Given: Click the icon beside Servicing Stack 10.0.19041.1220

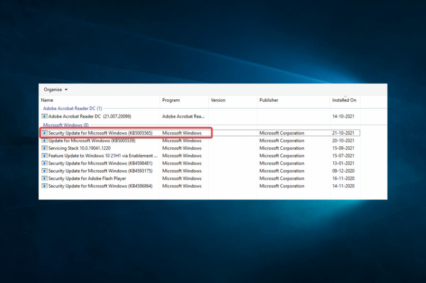Looking at the screenshot, I should coord(45,148).
